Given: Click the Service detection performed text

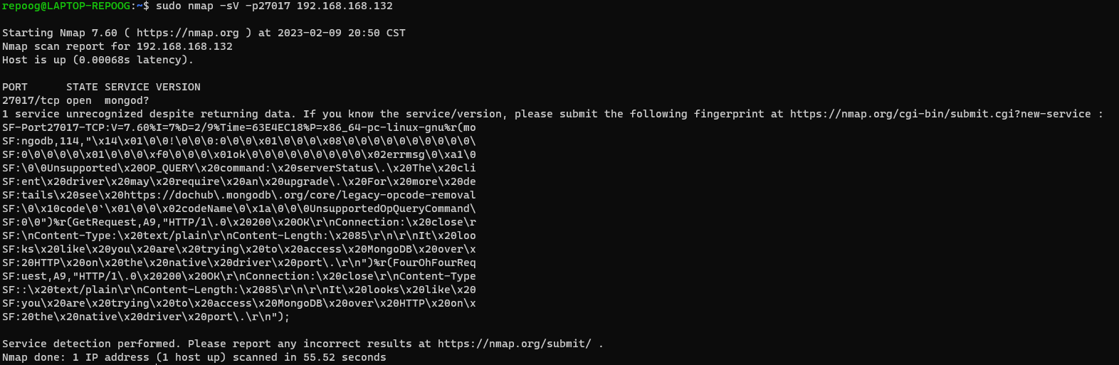Looking at the screenshot, I should pyautogui.click(x=91, y=344).
